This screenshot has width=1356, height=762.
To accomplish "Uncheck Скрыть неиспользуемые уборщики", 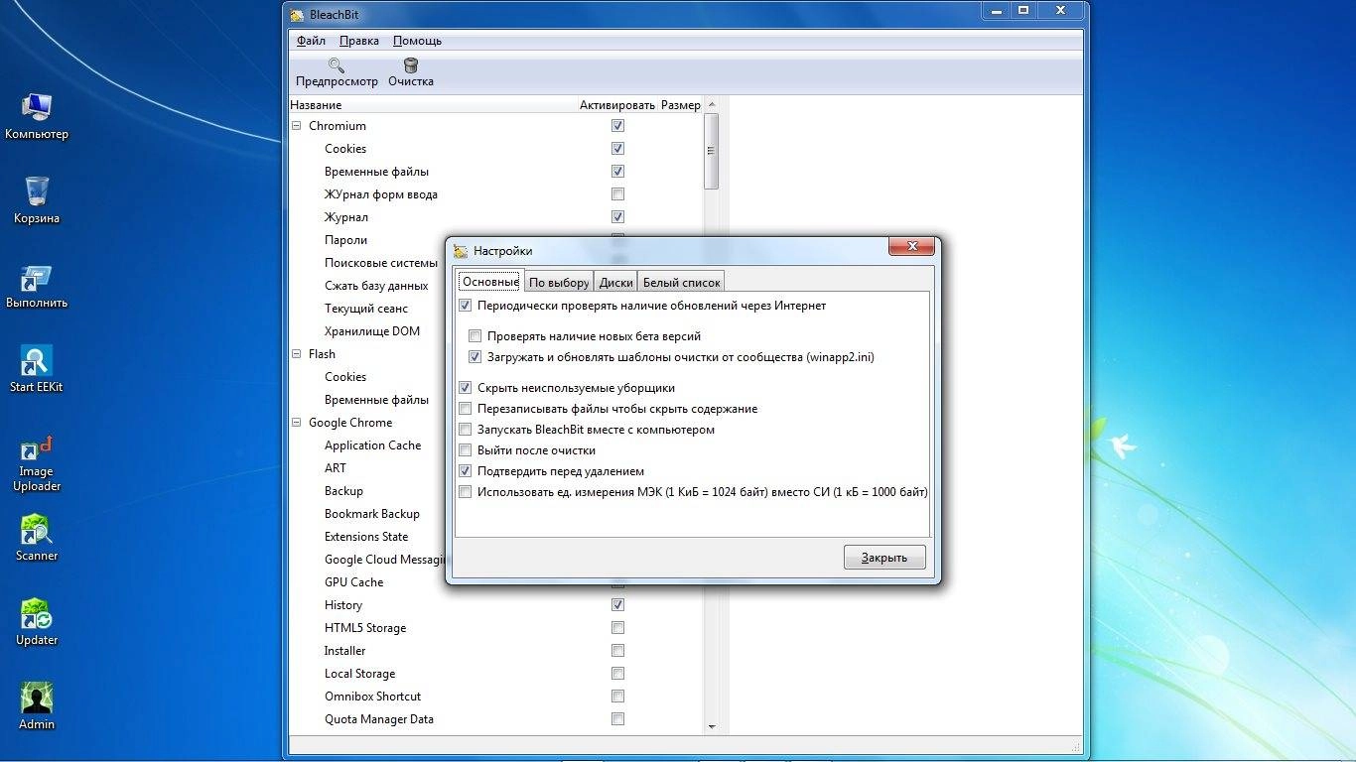I will (x=466, y=388).
